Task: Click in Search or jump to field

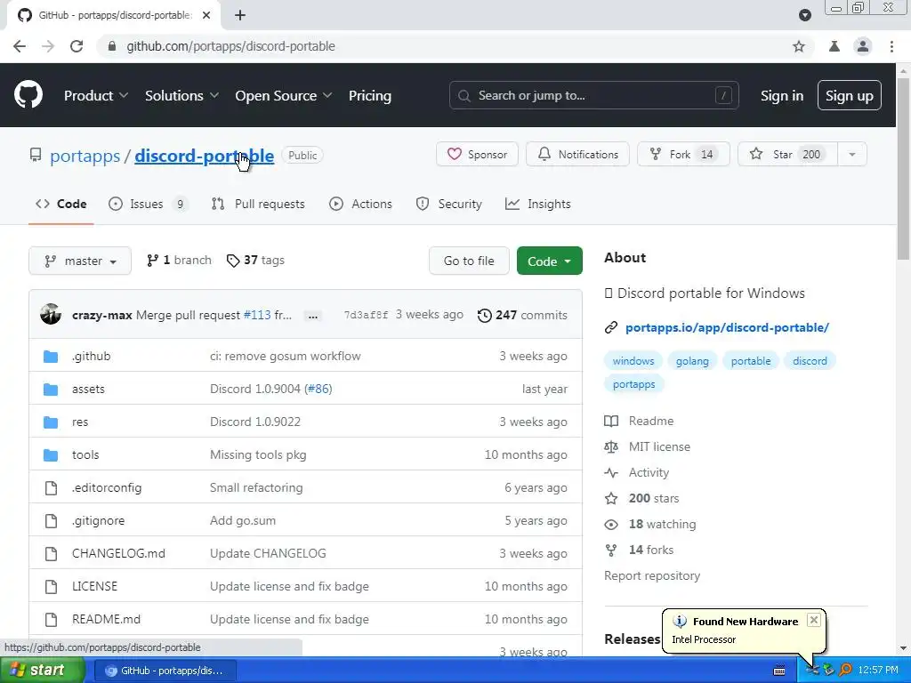Action: pyautogui.click(x=593, y=95)
